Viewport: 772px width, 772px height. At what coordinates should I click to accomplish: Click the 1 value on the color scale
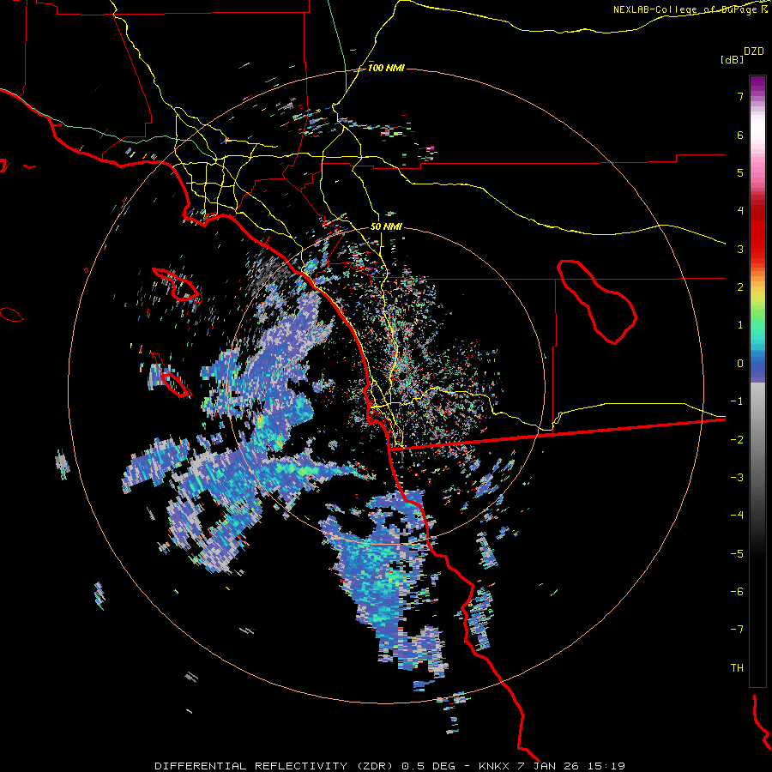[x=740, y=325]
